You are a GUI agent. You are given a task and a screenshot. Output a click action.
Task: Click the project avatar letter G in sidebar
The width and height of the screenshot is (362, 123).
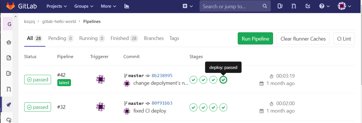click(x=9, y=24)
